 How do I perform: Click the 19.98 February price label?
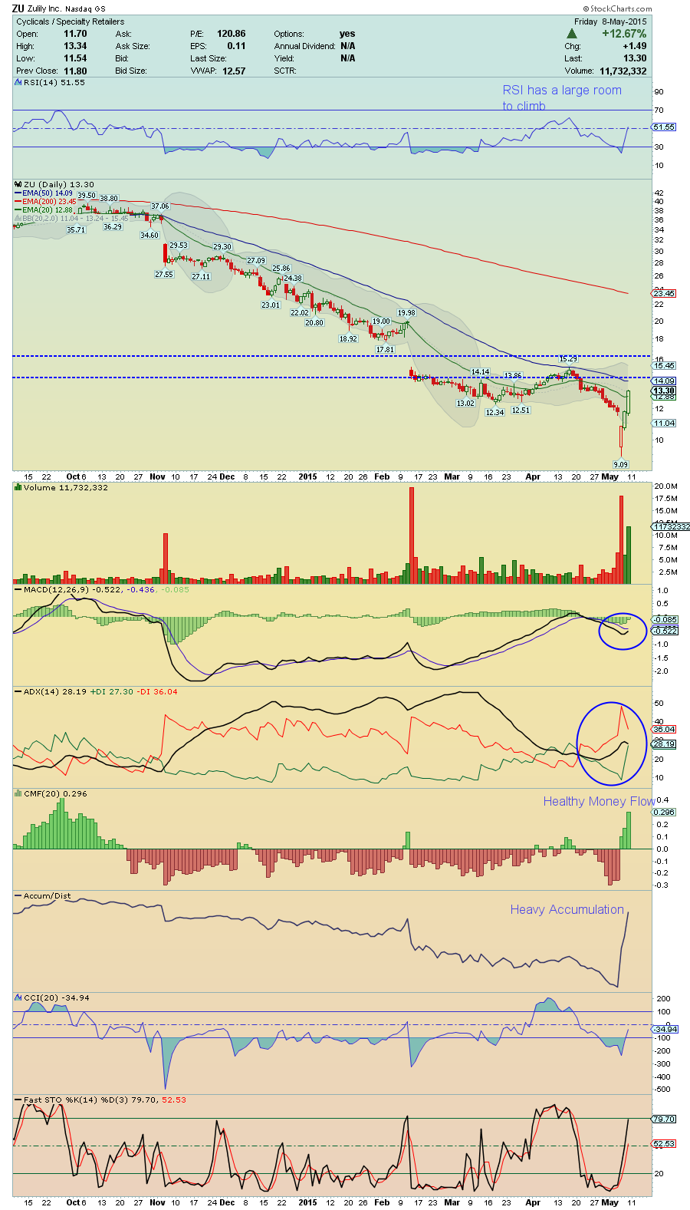[x=406, y=312]
